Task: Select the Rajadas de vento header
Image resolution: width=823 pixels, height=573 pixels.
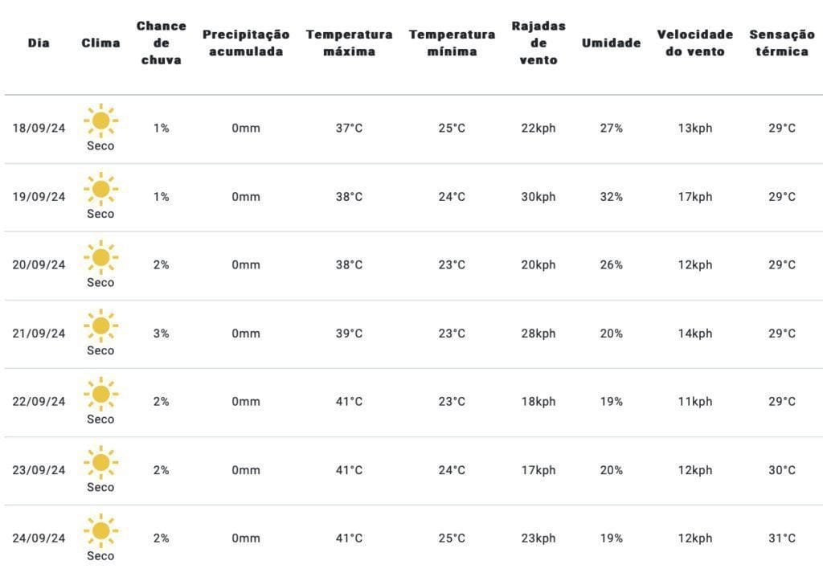Action: [x=538, y=43]
